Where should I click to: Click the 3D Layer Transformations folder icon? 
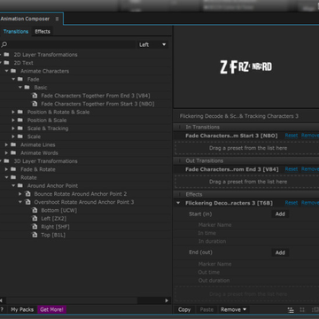6,161
